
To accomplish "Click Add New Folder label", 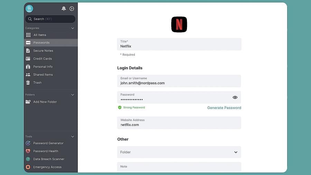I will pyautogui.click(x=45, y=102).
